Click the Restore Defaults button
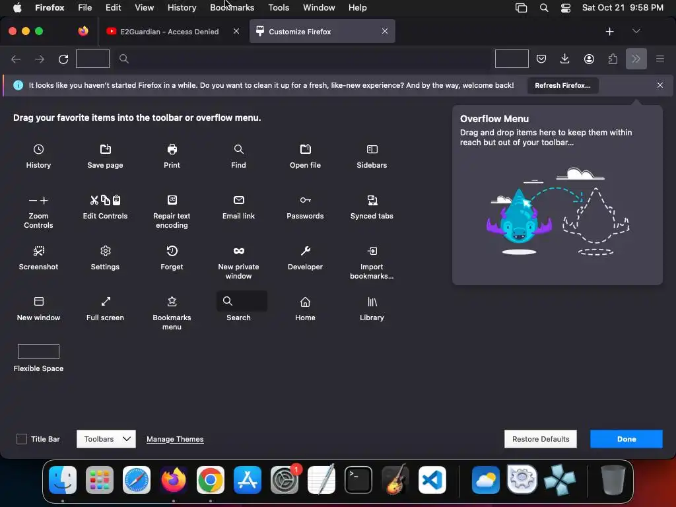The height and width of the screenshot is (507, 676). tap(541, 439)
